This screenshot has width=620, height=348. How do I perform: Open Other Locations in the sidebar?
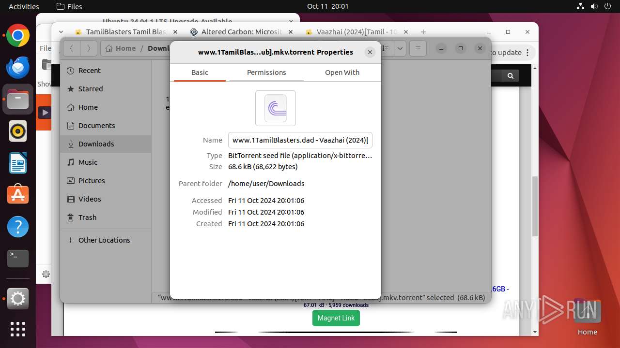pos(106,240)
